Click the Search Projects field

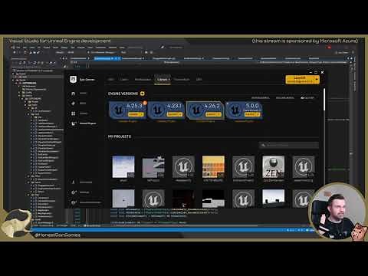(x=289, y=146)
